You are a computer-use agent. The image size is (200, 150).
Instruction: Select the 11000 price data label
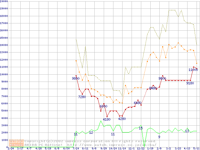(193, 70)
